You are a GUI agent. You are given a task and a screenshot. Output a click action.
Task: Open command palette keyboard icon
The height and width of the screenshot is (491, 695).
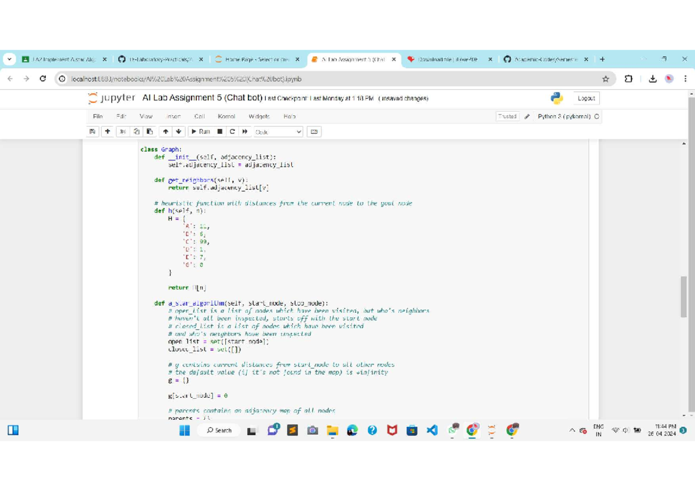click(x=314, y=131)
